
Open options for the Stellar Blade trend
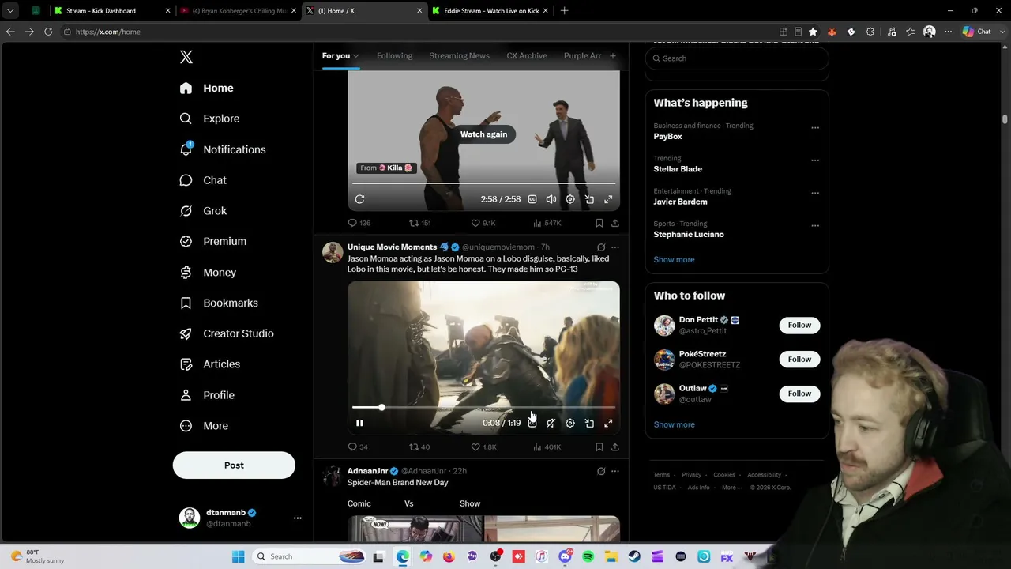pyautogui.click(x=815, y=160)
